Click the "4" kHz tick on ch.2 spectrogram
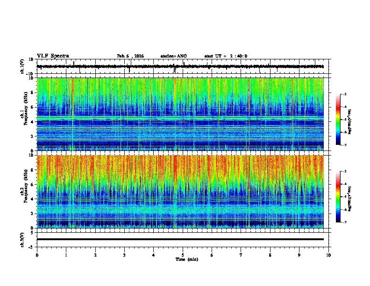Screen dimensions: 370x286 (32, 199)
